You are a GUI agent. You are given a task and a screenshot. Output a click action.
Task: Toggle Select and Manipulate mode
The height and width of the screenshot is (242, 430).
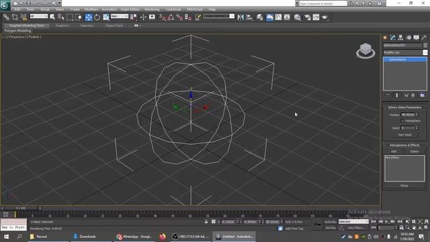143,17
